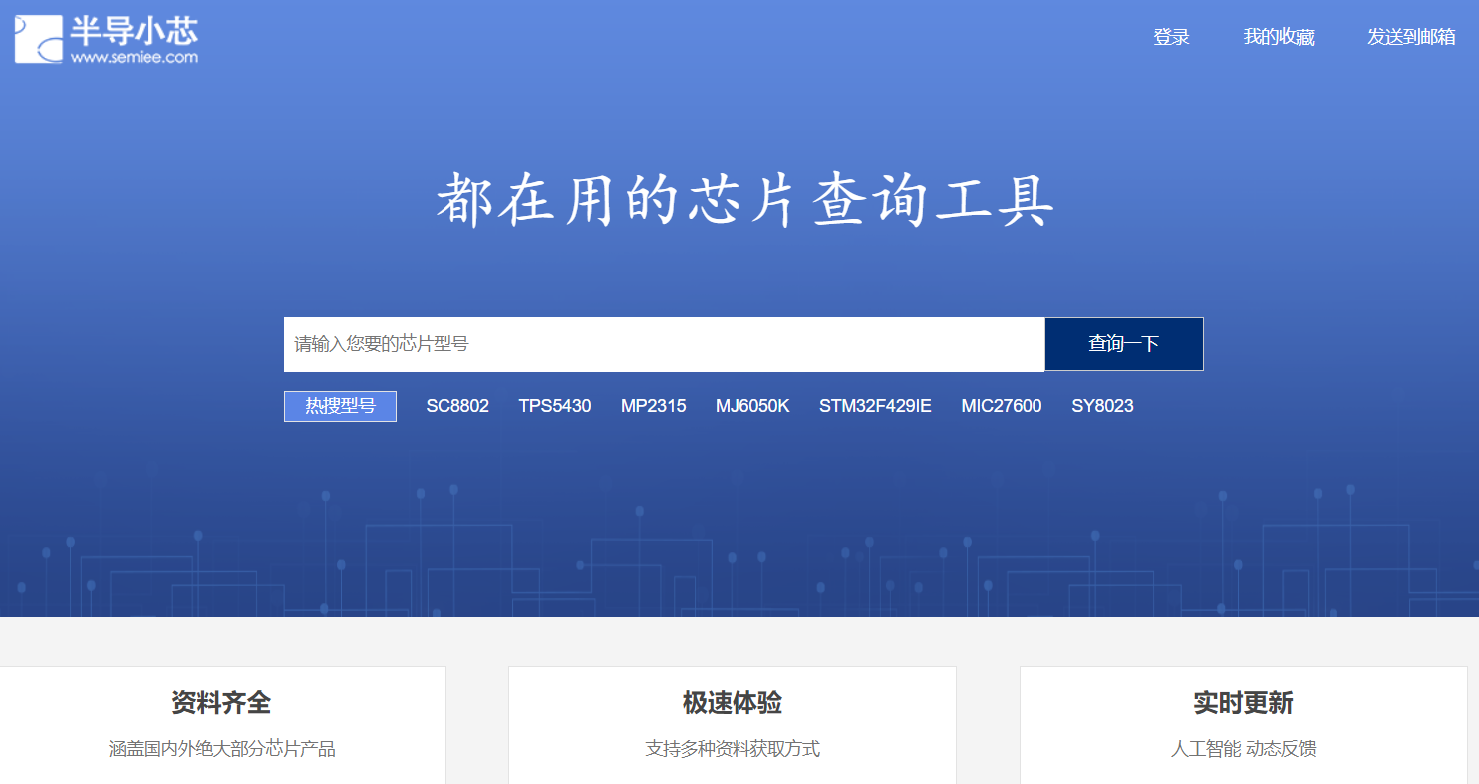Click the 资料齐全 feature card title
The height and width of the screenshot is (784, 1479).
coord(222,702)
